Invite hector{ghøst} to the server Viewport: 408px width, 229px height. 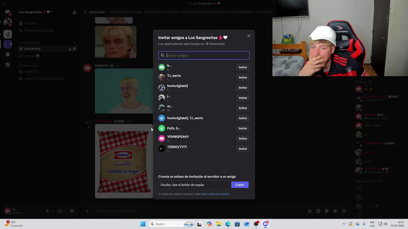243,87
